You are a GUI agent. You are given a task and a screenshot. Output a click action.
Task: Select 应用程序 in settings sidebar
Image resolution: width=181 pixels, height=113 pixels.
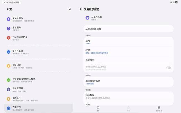[39, 108]
